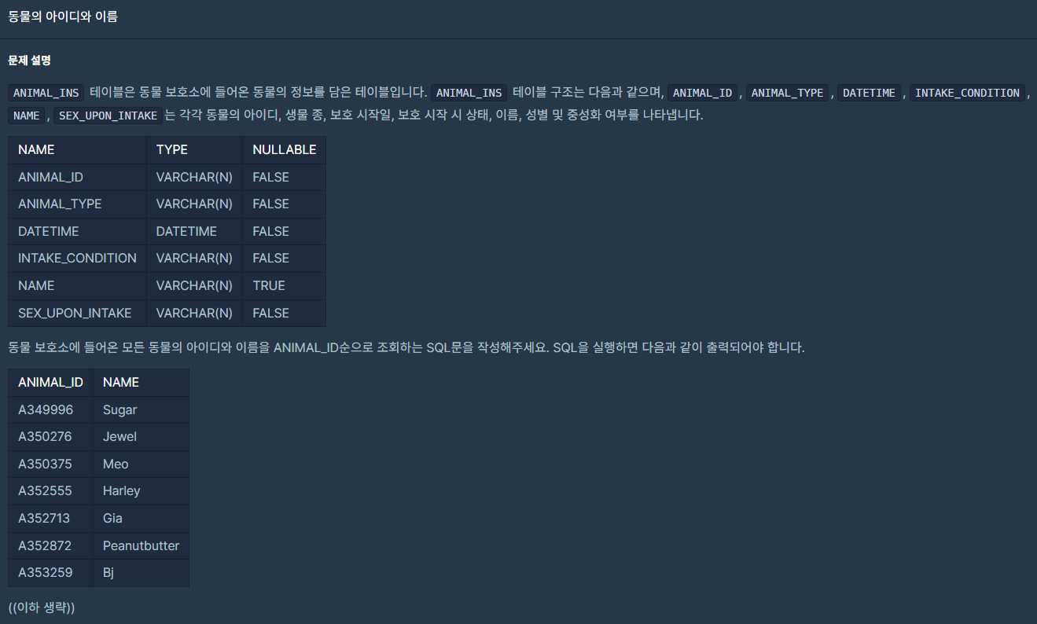Click the INTAKE_CONDITION cell in schema table
This screenshot has width=1037, height=624.
point(77,258)
